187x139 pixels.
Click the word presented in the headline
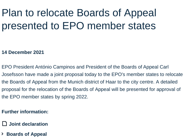25,26
